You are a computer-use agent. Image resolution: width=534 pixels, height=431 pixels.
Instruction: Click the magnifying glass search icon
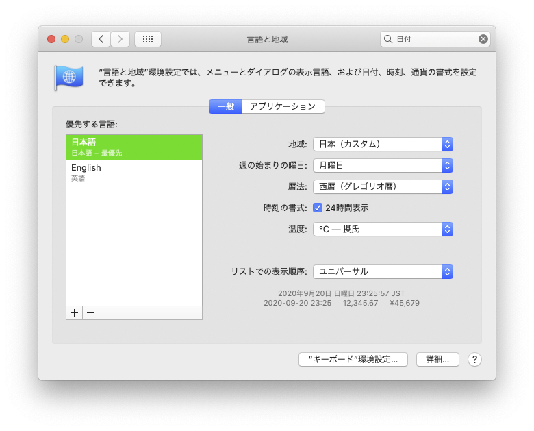coord(388,39)
